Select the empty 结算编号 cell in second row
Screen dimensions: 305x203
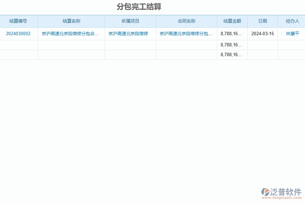[x=18, y=44]
